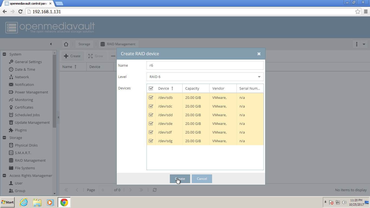Screen dimensions: 370x208
Task: Click the Certificates ribbon icon
Action: click(x=11, y=107)
